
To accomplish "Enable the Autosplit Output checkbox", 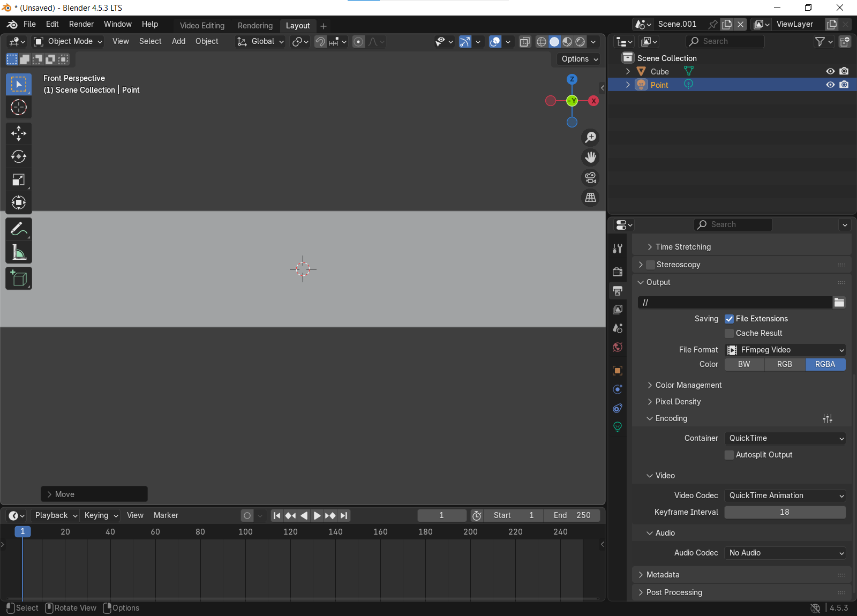I will click(x=729, y=455).
